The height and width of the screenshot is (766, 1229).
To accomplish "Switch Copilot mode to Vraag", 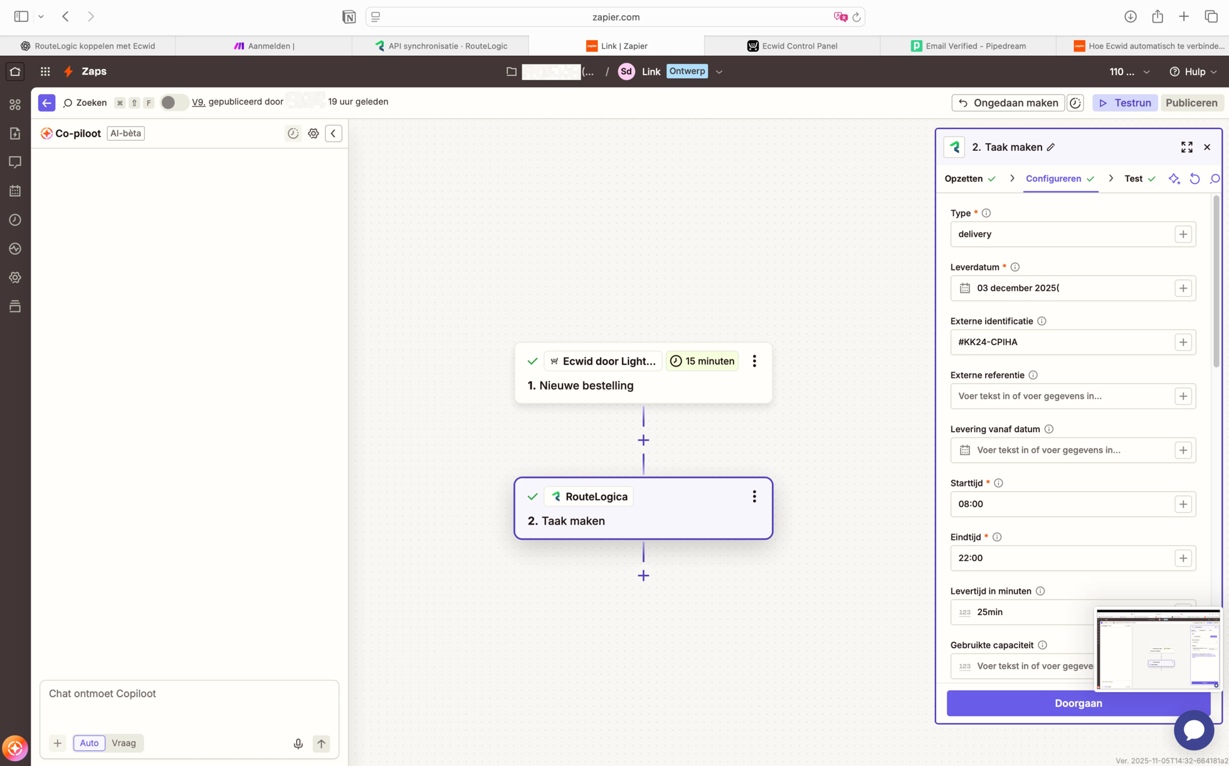I will coord(124,743).
